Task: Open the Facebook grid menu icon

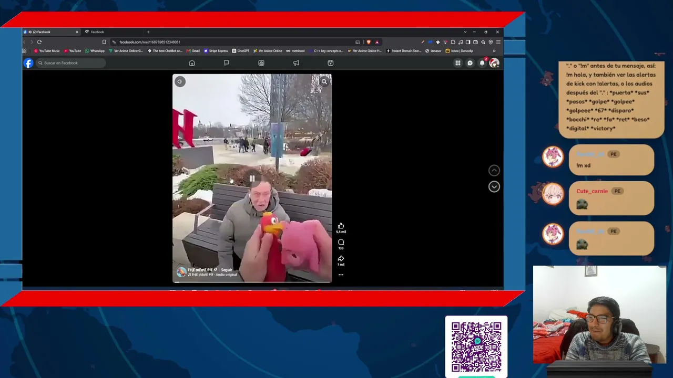Action: click(x=458, y=63)
